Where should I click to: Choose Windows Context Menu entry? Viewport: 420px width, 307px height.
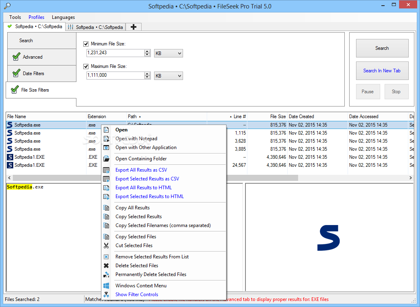(164, 286)
